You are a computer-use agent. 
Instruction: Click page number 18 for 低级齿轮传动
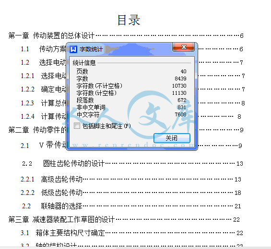tap(237, 193)
